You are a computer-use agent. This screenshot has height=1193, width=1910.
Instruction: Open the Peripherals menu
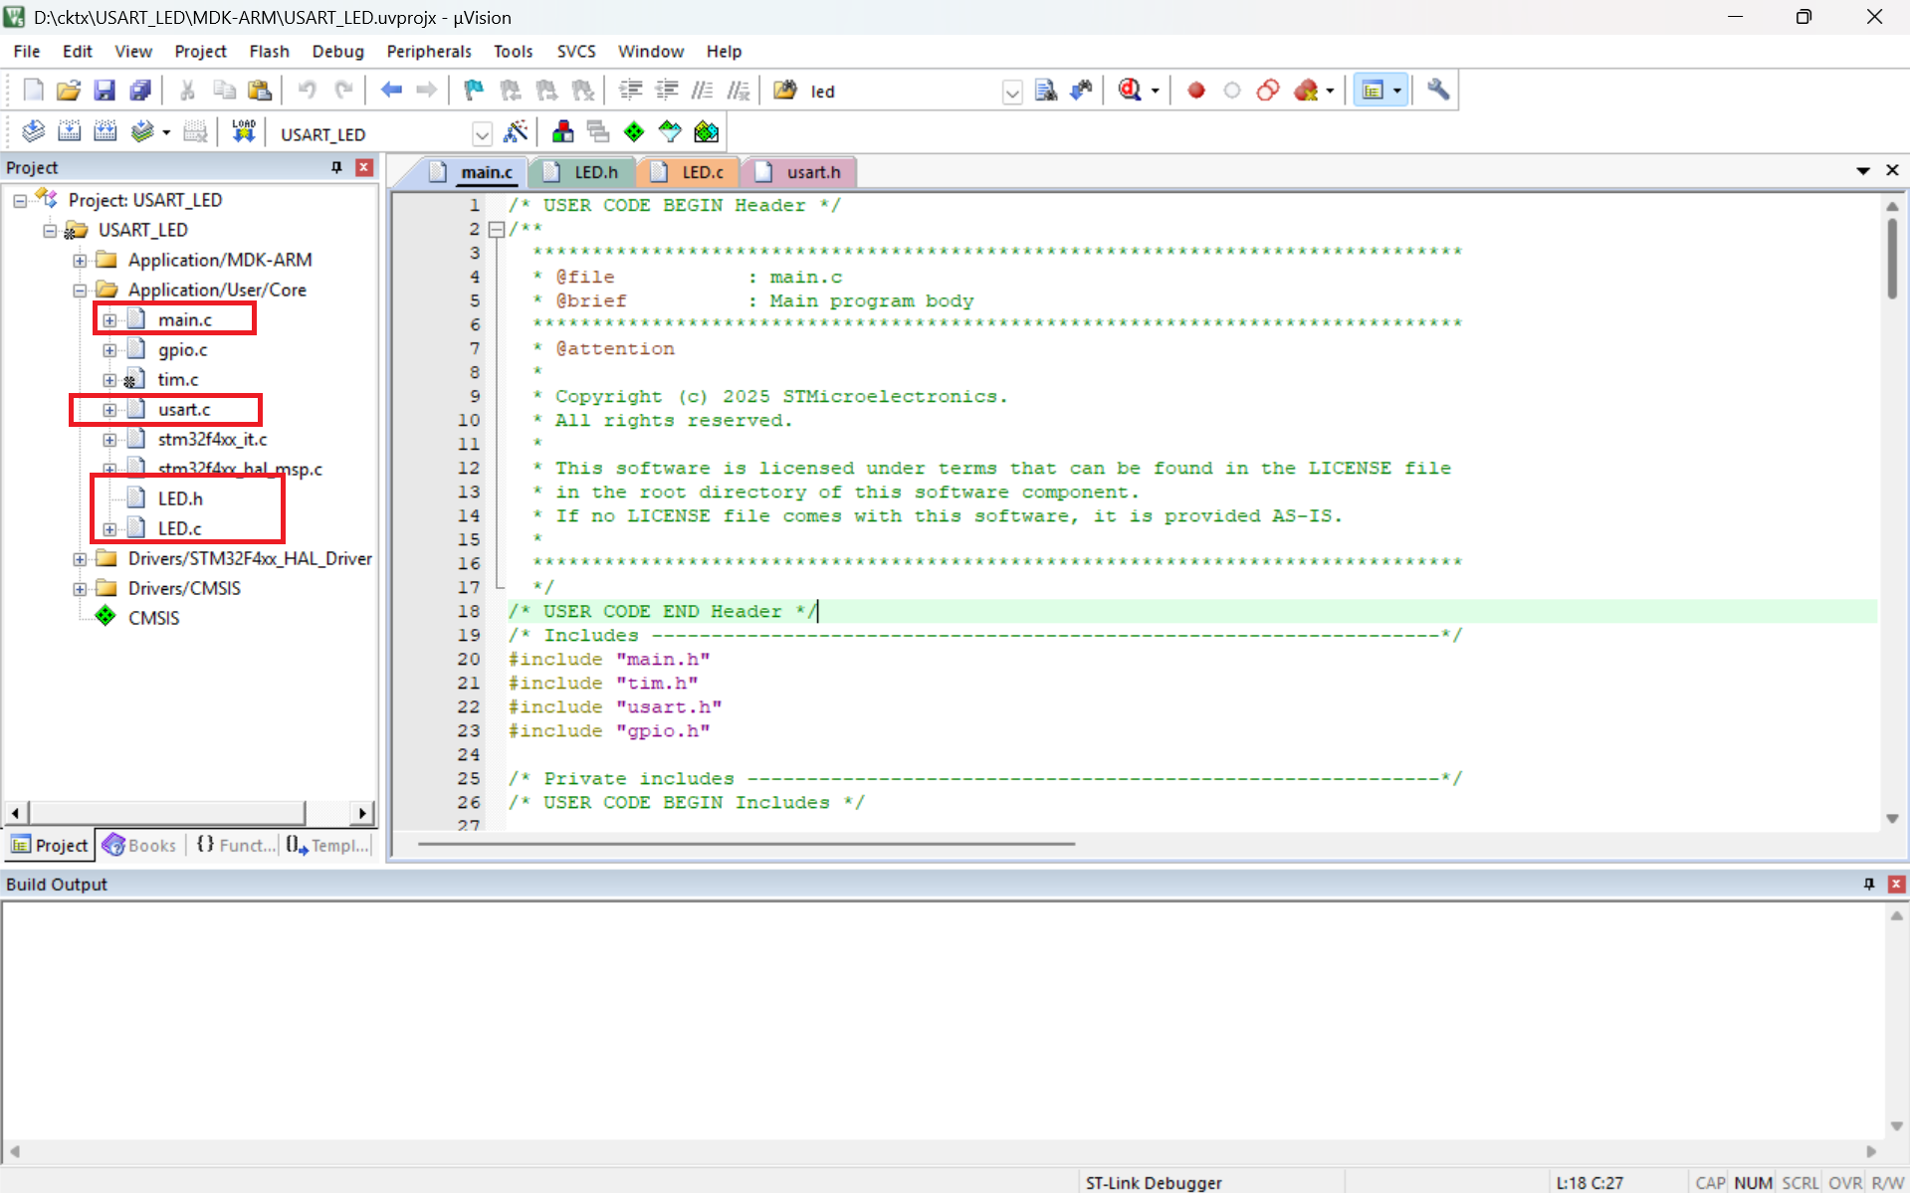click(429, 51)
